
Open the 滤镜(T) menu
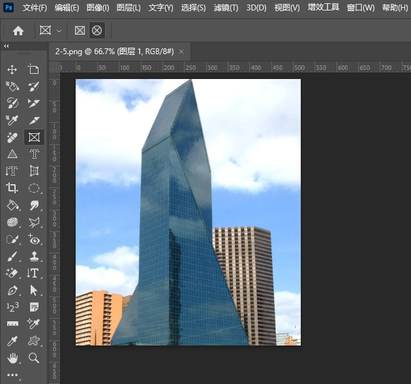pyautogui.click(x=226, y=8)
